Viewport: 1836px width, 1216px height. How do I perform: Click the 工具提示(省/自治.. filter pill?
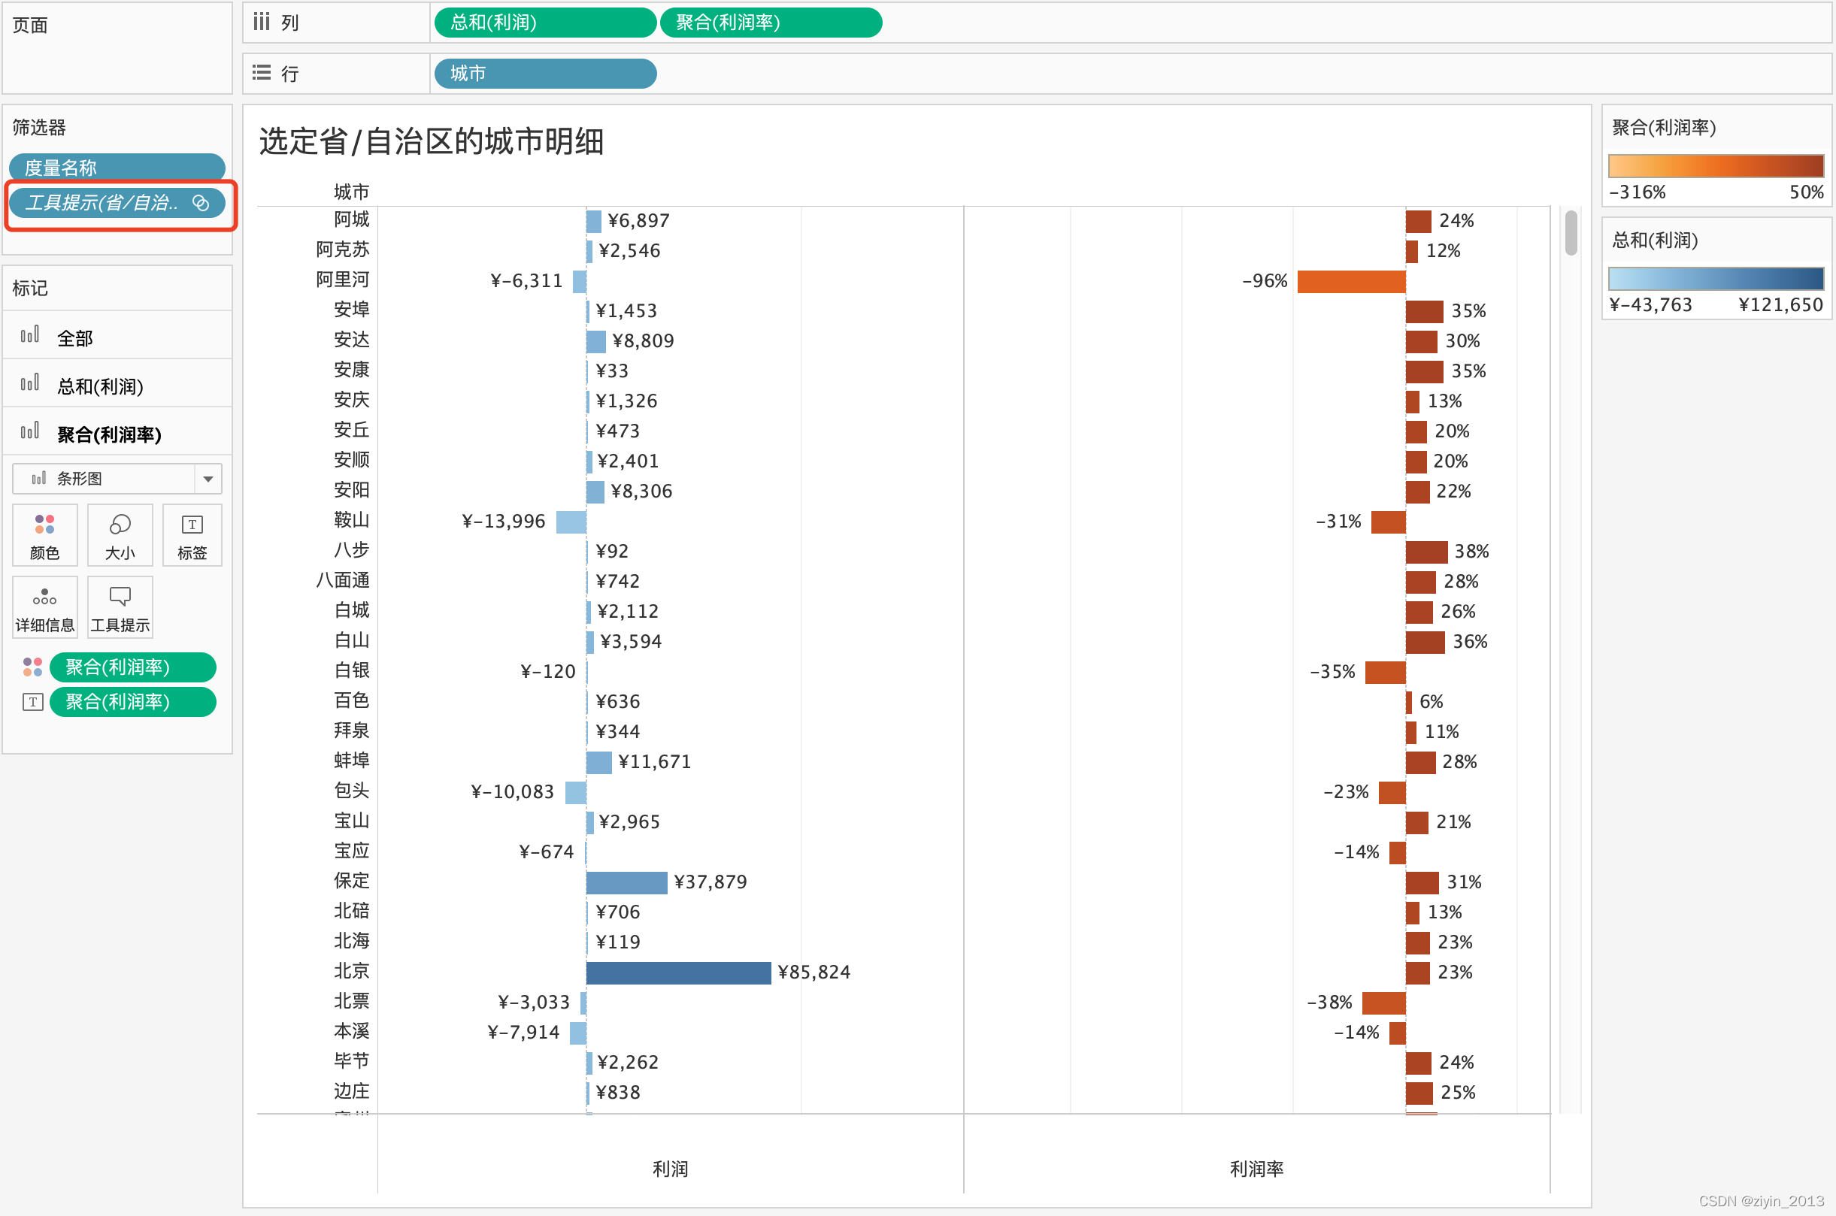pyautogui.click(x=117, y=203)
